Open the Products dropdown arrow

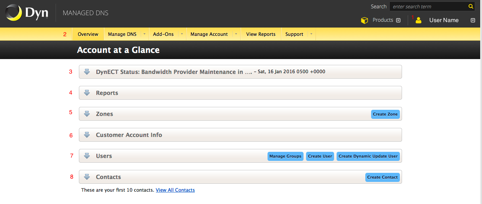point(398,20)
